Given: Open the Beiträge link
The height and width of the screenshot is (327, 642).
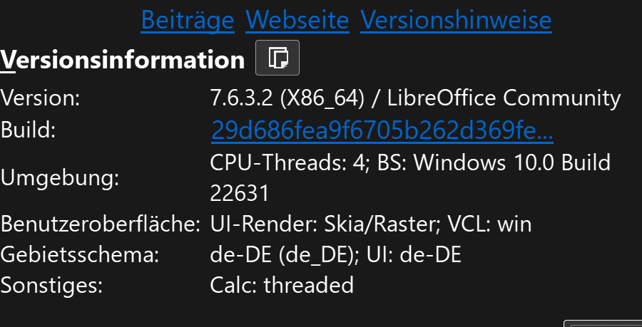Looking at the screenshot, I should pos(188,20).
